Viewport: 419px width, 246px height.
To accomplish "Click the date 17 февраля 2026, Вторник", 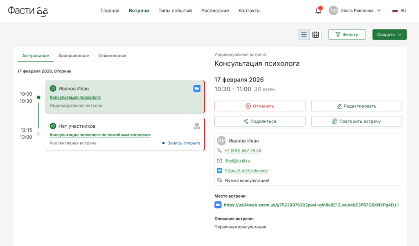I will coord(44,71).
